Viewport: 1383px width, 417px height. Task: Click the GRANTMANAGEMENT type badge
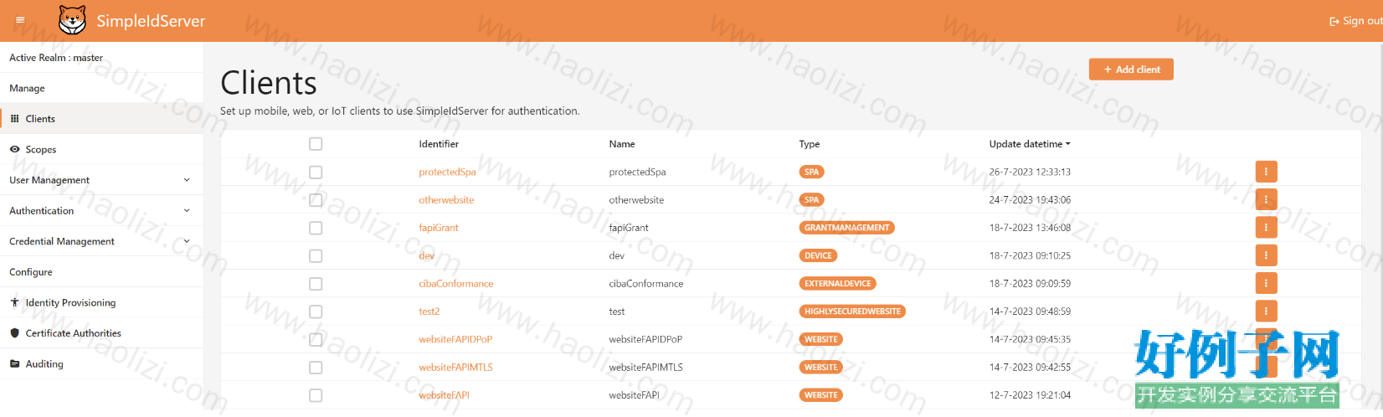[847, 228]
